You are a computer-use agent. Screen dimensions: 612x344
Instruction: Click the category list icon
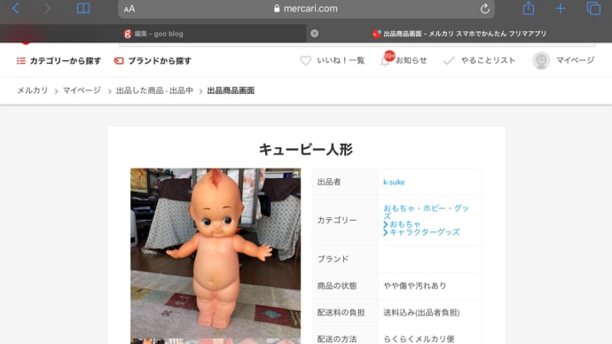[21, 61]
